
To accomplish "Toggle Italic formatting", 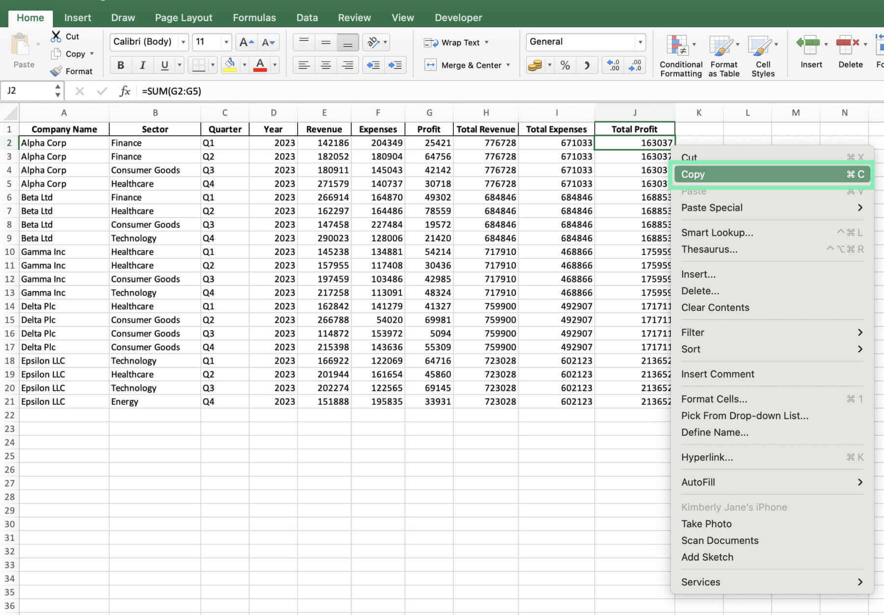I will (x=142, y=65).
